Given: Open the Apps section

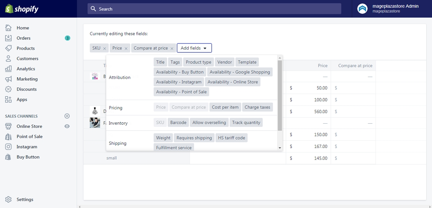Looking at the screenshot, I should coord(22,99).
